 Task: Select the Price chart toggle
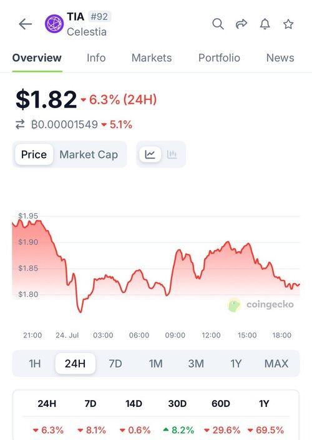coord(34,154)
